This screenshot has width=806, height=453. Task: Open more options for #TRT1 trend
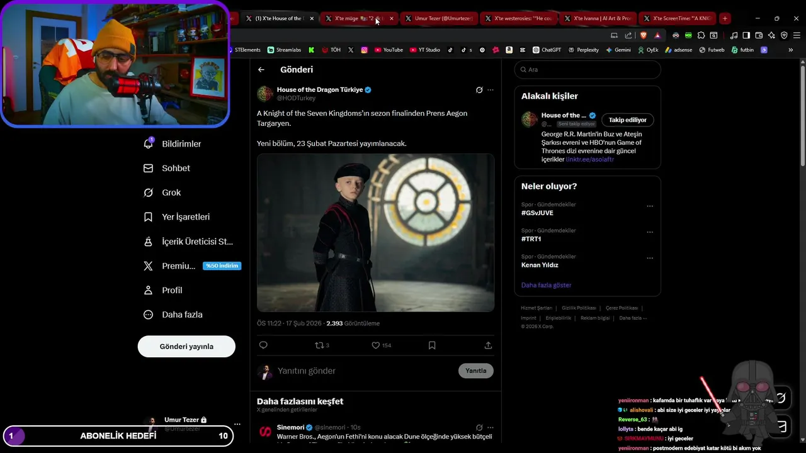650,232
